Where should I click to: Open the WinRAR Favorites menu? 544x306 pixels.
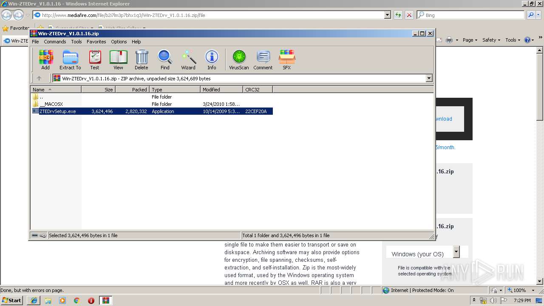[96, 42]
